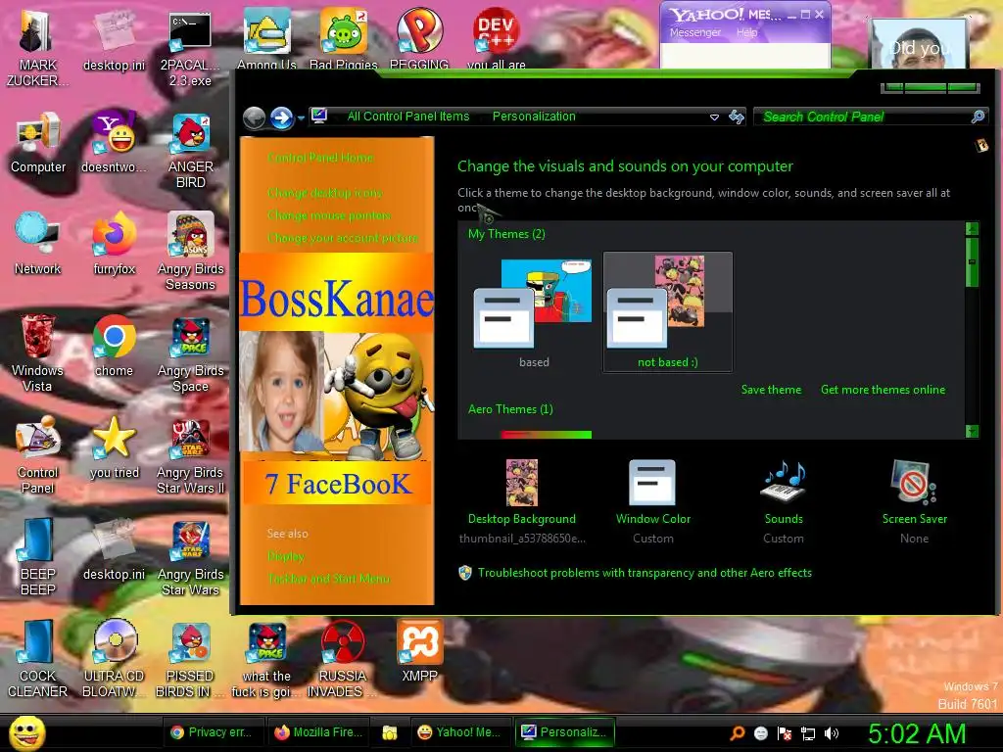Viewport: 1003px width, 752px height.
Task: Click Get more themes online
Action: point(883,390)
